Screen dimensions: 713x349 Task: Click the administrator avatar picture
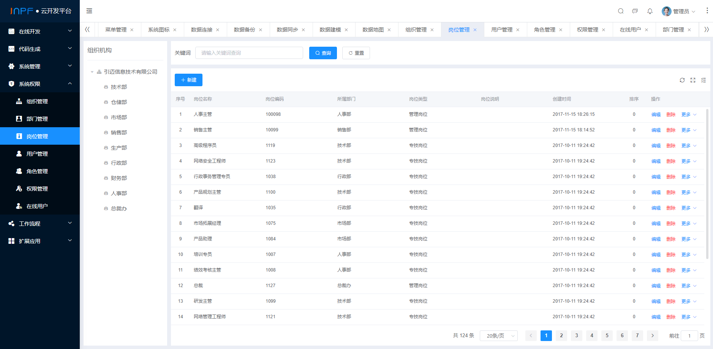[666, 11]
